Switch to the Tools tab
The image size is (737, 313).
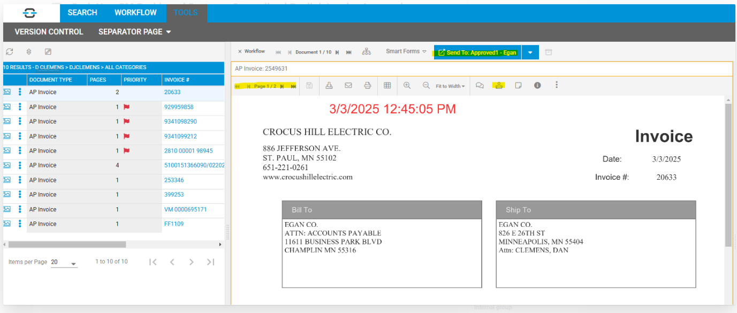coord(186,13)
